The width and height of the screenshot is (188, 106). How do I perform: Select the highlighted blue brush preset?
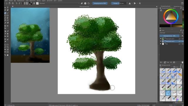click(x=168, y=93)
